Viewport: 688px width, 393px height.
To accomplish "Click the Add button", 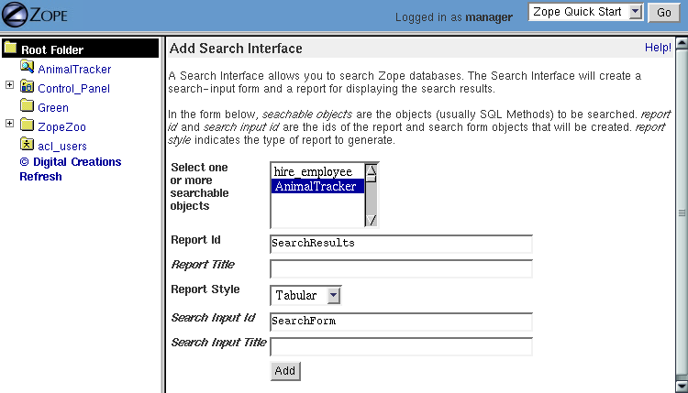I will (x=284, y=370).
